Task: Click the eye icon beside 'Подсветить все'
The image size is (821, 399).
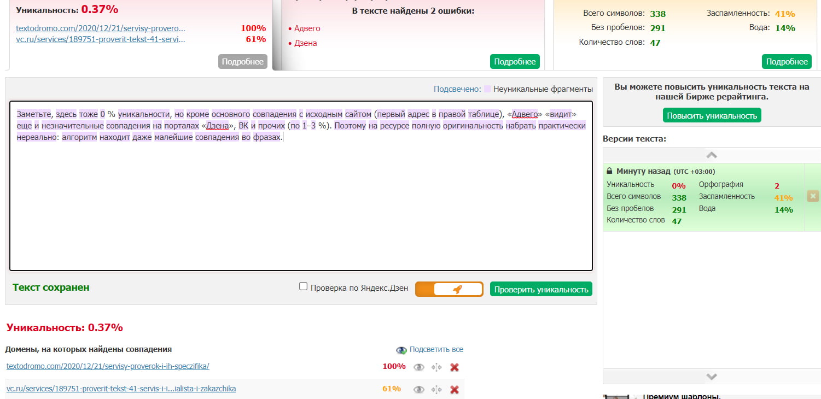Action: coord(401,350)
